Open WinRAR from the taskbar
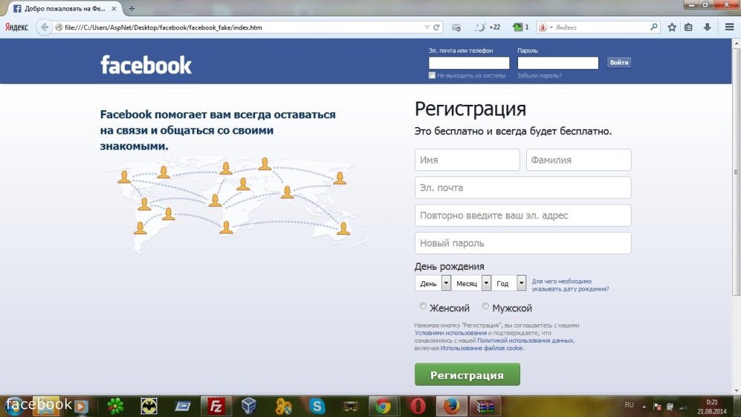This screenshot has width=741, height=417. (485, 406)
